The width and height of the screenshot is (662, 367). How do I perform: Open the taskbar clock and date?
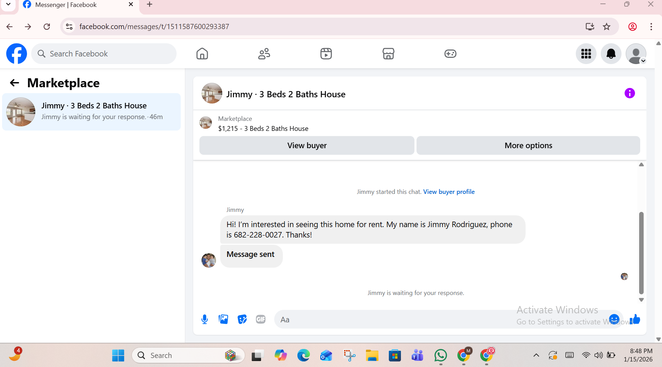pyautogui.click(x=638, y=355)
